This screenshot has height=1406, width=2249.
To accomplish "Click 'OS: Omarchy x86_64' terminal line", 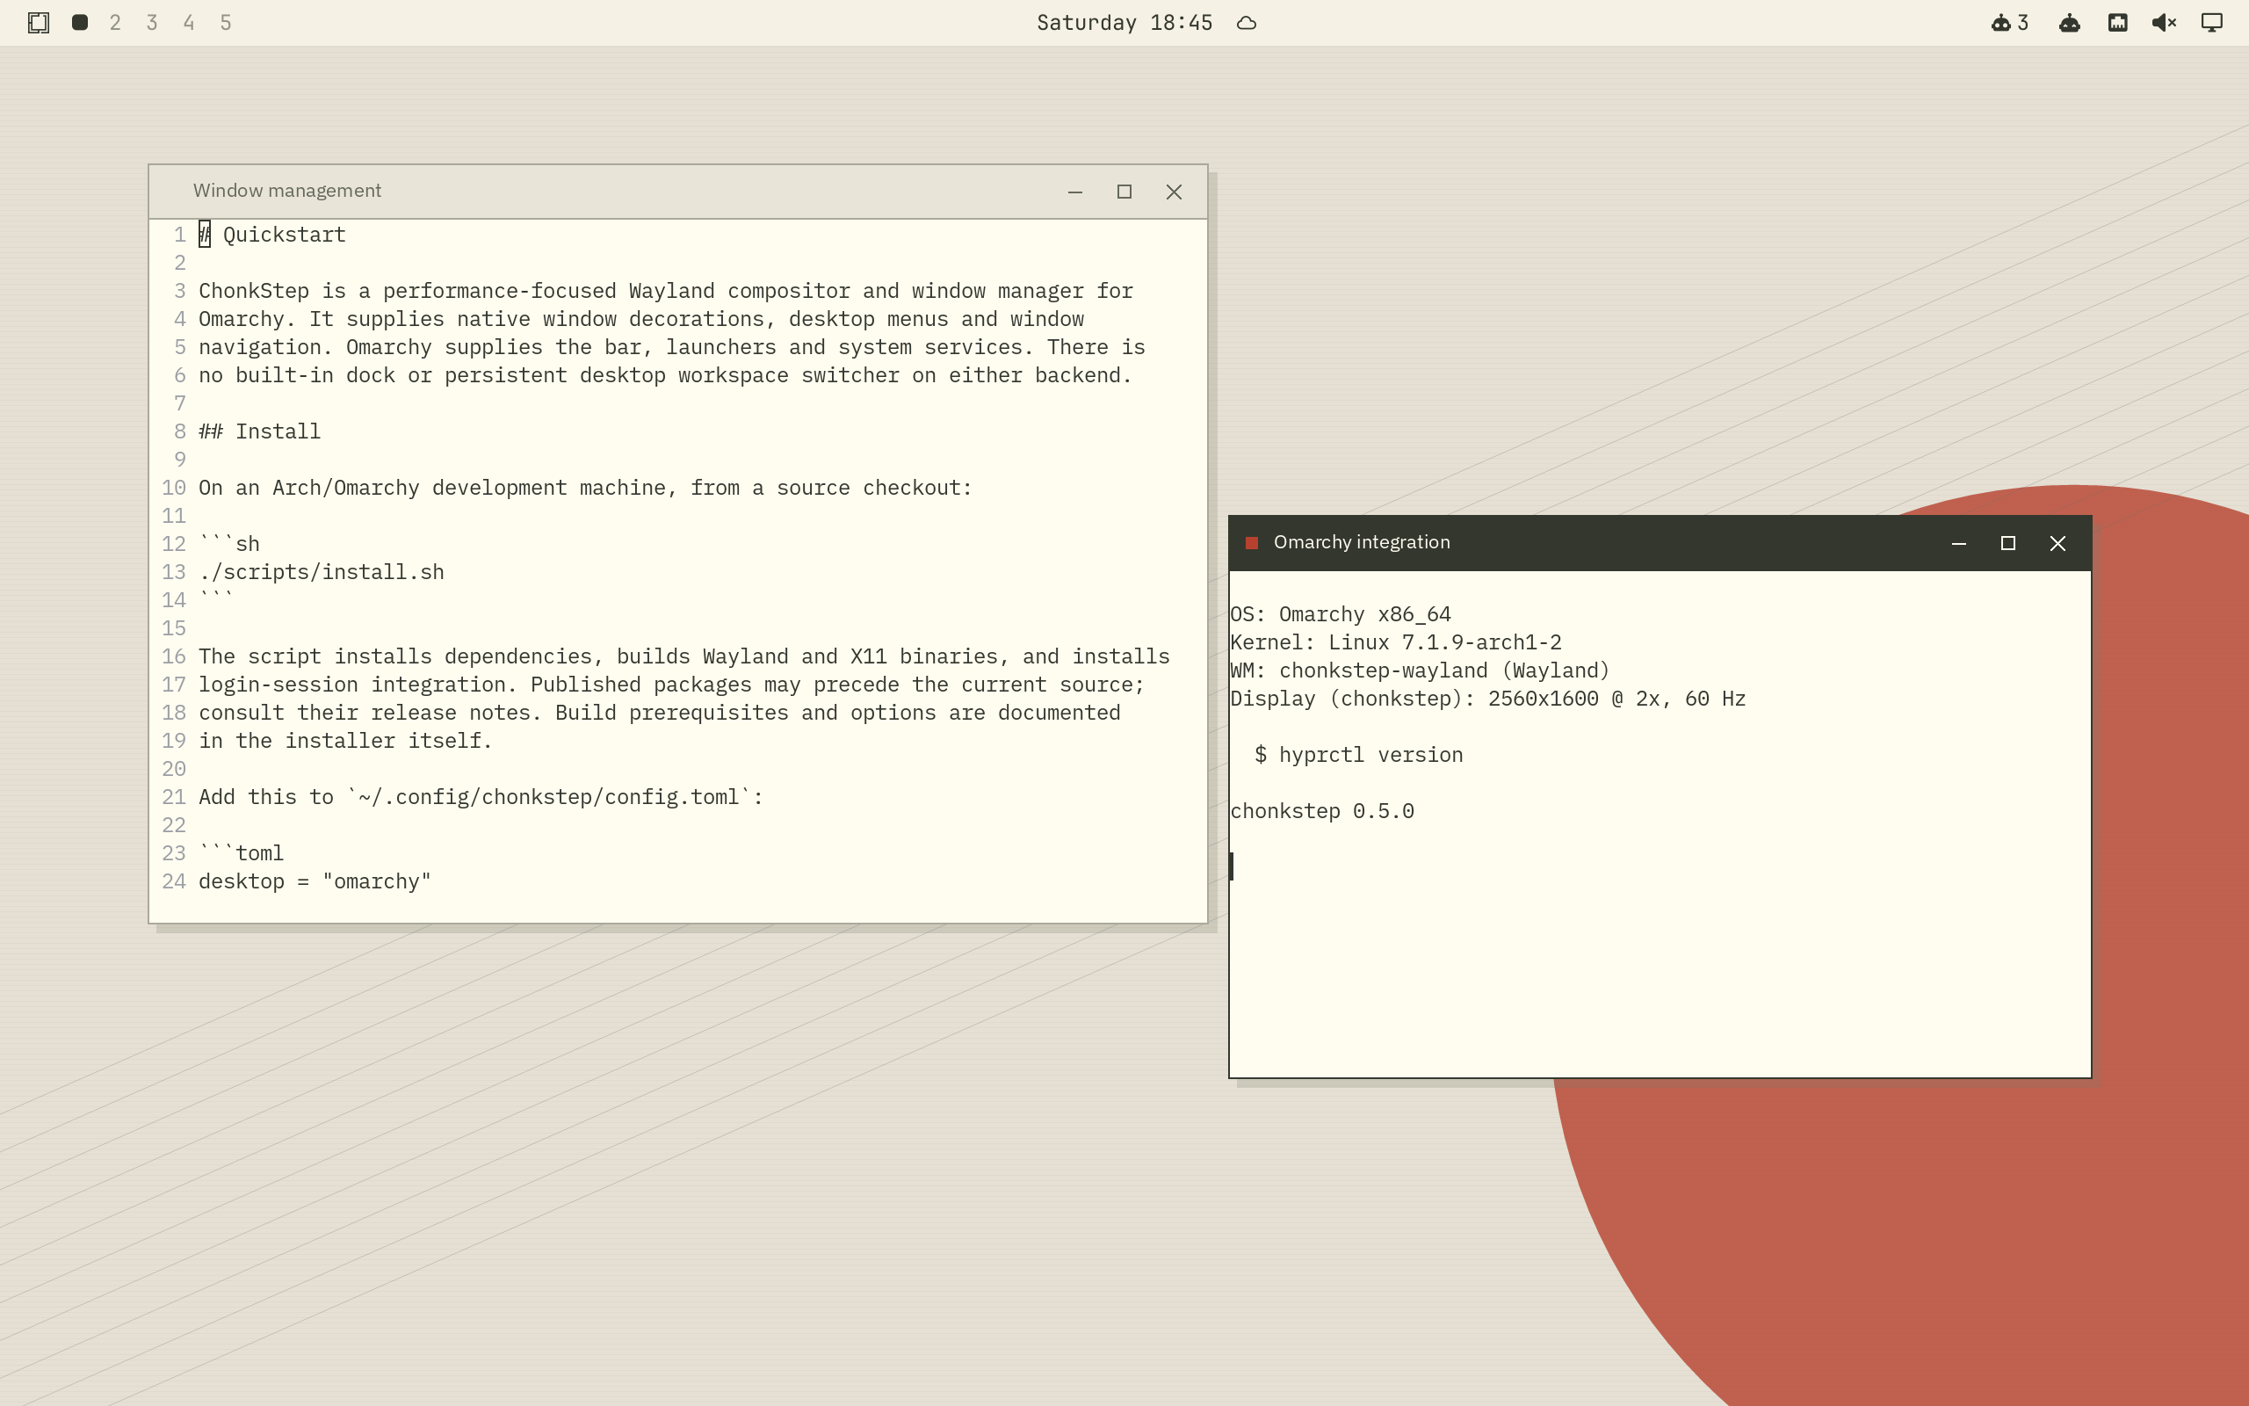I will (x=1340, y=614).
